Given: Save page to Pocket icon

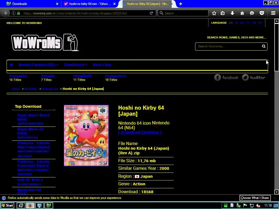Looking at the screenshot, I should [x=262, y=13].
